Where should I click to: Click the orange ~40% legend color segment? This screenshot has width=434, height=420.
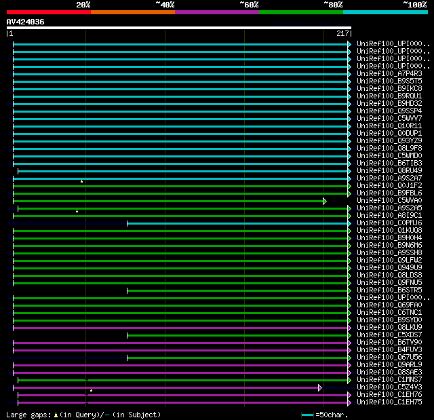pyautogui.click(x=133, y=12)
